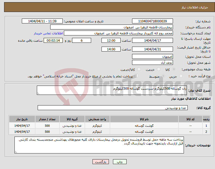Viewport: 215px width, 169px height.
Task: Open اطلاعات تماس خریدار contact info link
Action: pyautogui.click(x=48, y=33)
